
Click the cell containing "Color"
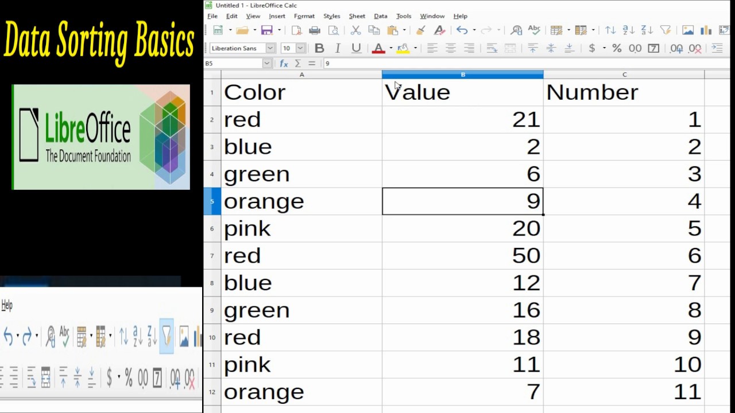click(301, 92)
